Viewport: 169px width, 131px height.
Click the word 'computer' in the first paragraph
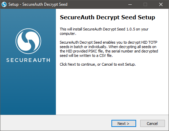[x=67, y=34]
